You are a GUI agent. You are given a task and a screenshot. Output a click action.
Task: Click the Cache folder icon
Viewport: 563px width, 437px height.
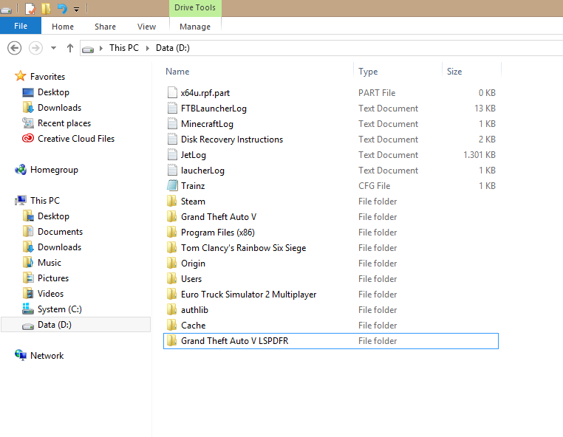(x=172, y=325)
